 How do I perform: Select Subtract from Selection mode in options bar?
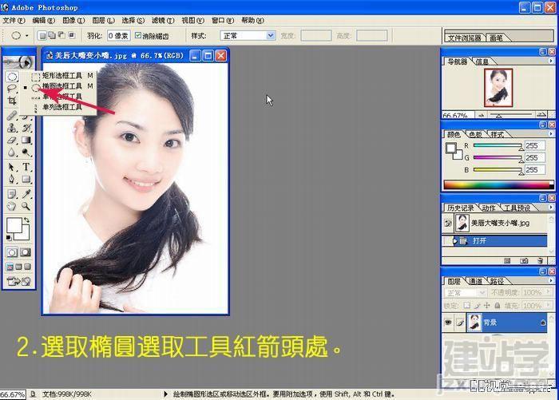coord(61,36)
